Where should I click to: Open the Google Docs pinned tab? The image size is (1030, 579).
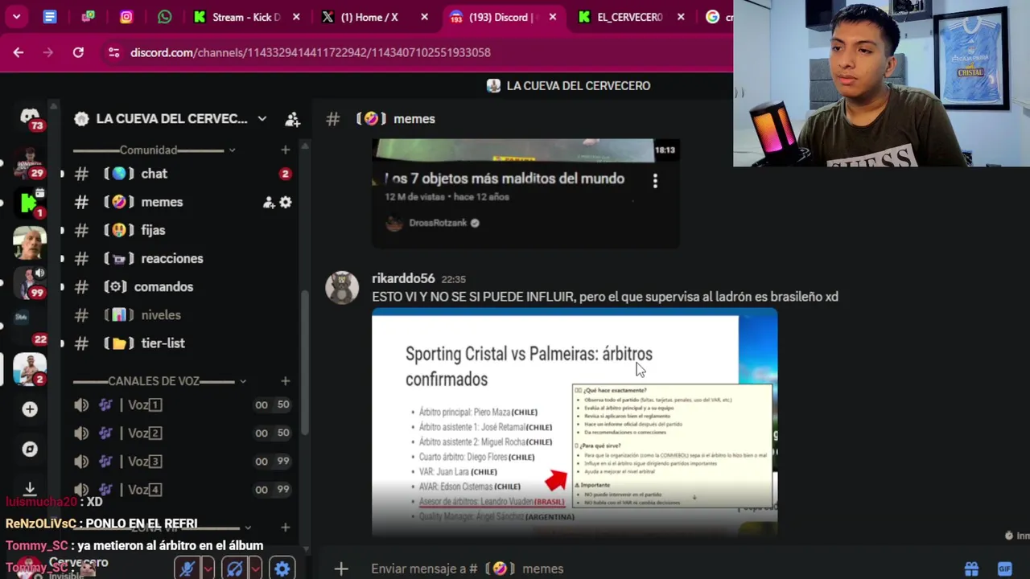[x=50, y=17]
